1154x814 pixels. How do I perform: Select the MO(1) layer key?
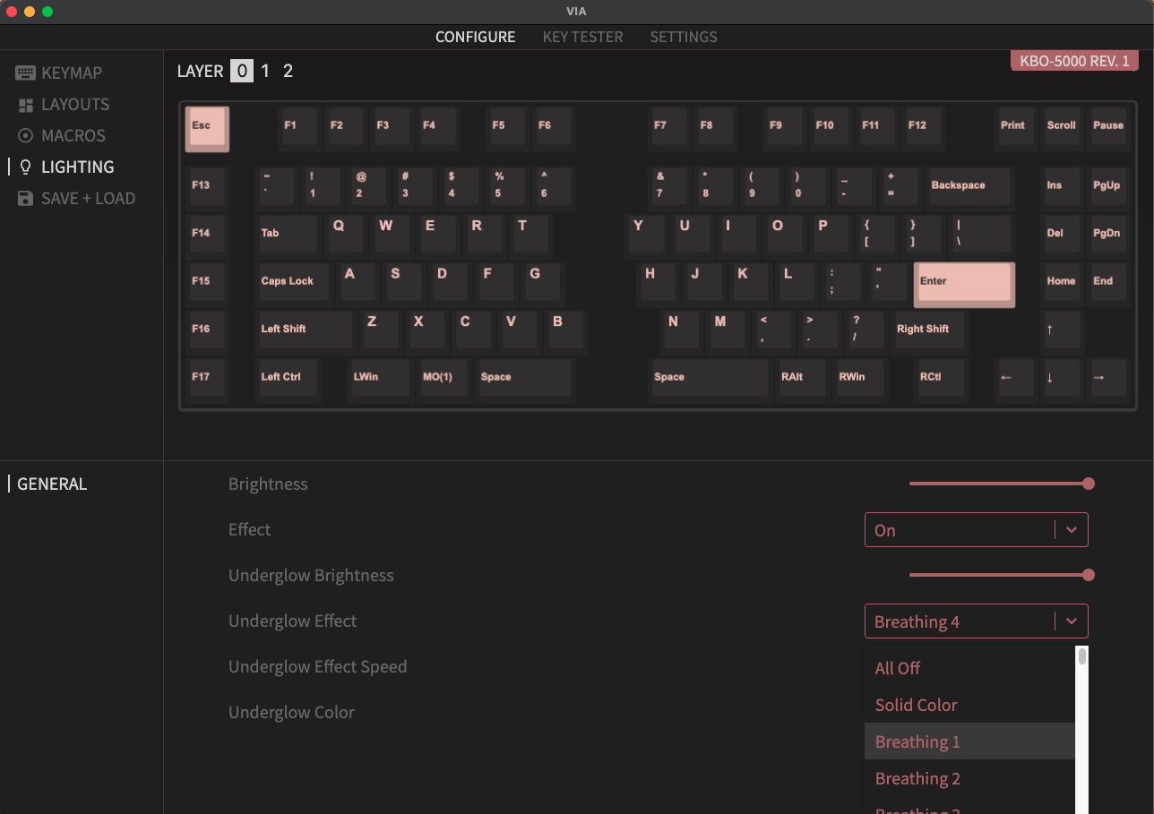(x=444, y=378)
